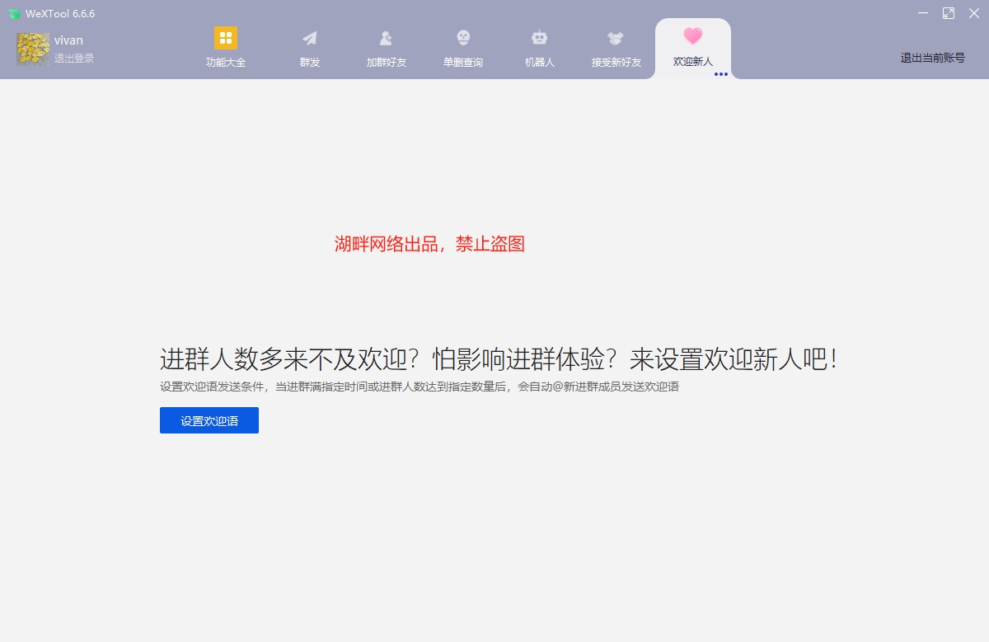This screenshot has width=989, height=642.
Task: Switch to the 群发 tab
Action: tap(309, 60)
